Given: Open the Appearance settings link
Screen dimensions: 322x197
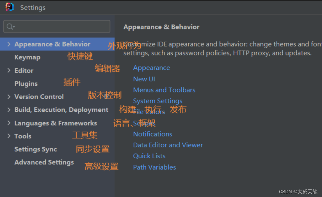Looking at the screenshot, I should [152, 68].
